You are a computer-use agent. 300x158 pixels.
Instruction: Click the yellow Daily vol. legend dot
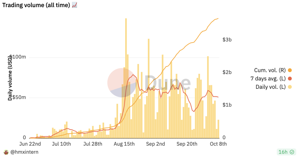click(x=290, y=87)
